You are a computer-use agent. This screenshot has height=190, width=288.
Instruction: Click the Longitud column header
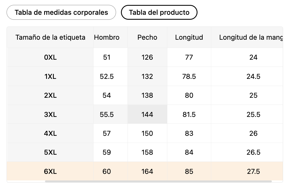189,37
